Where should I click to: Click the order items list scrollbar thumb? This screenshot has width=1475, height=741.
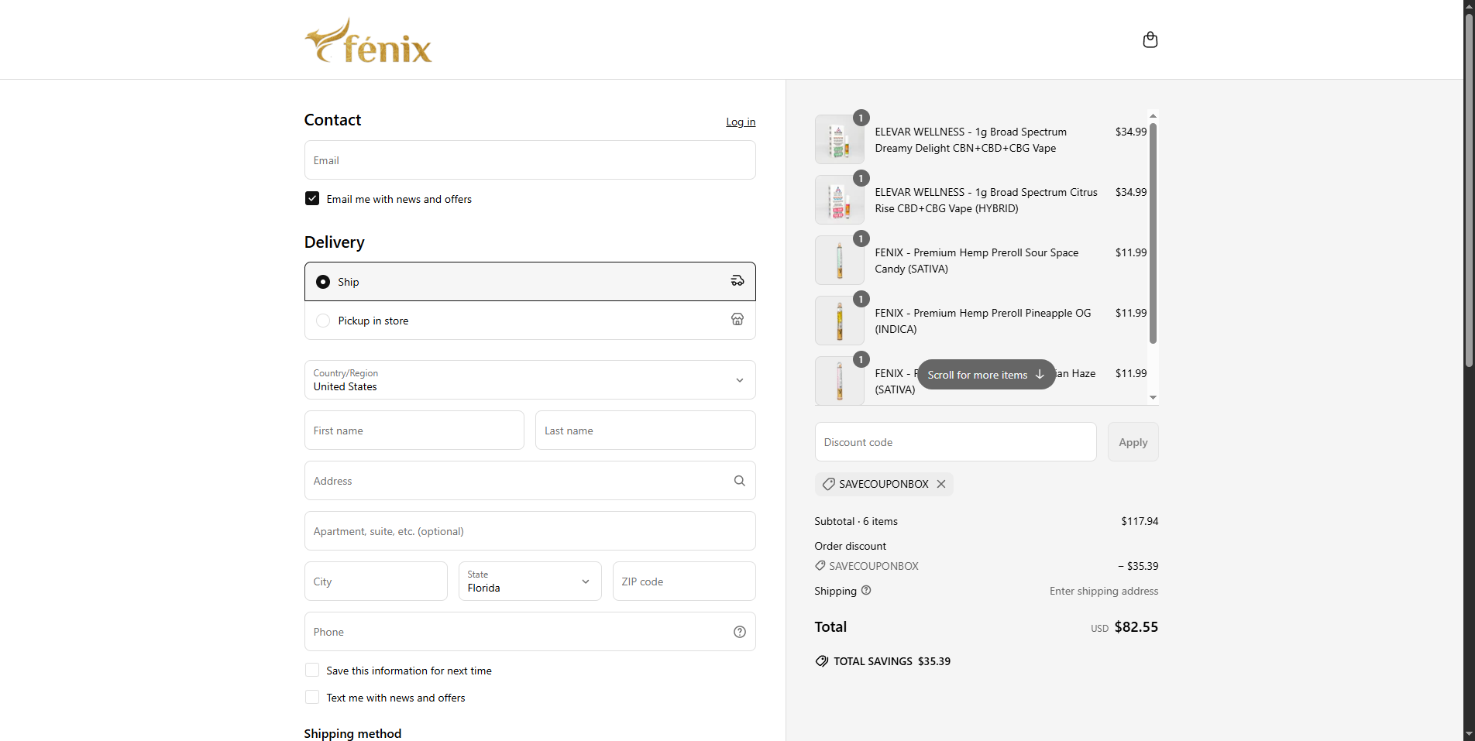1153,232
